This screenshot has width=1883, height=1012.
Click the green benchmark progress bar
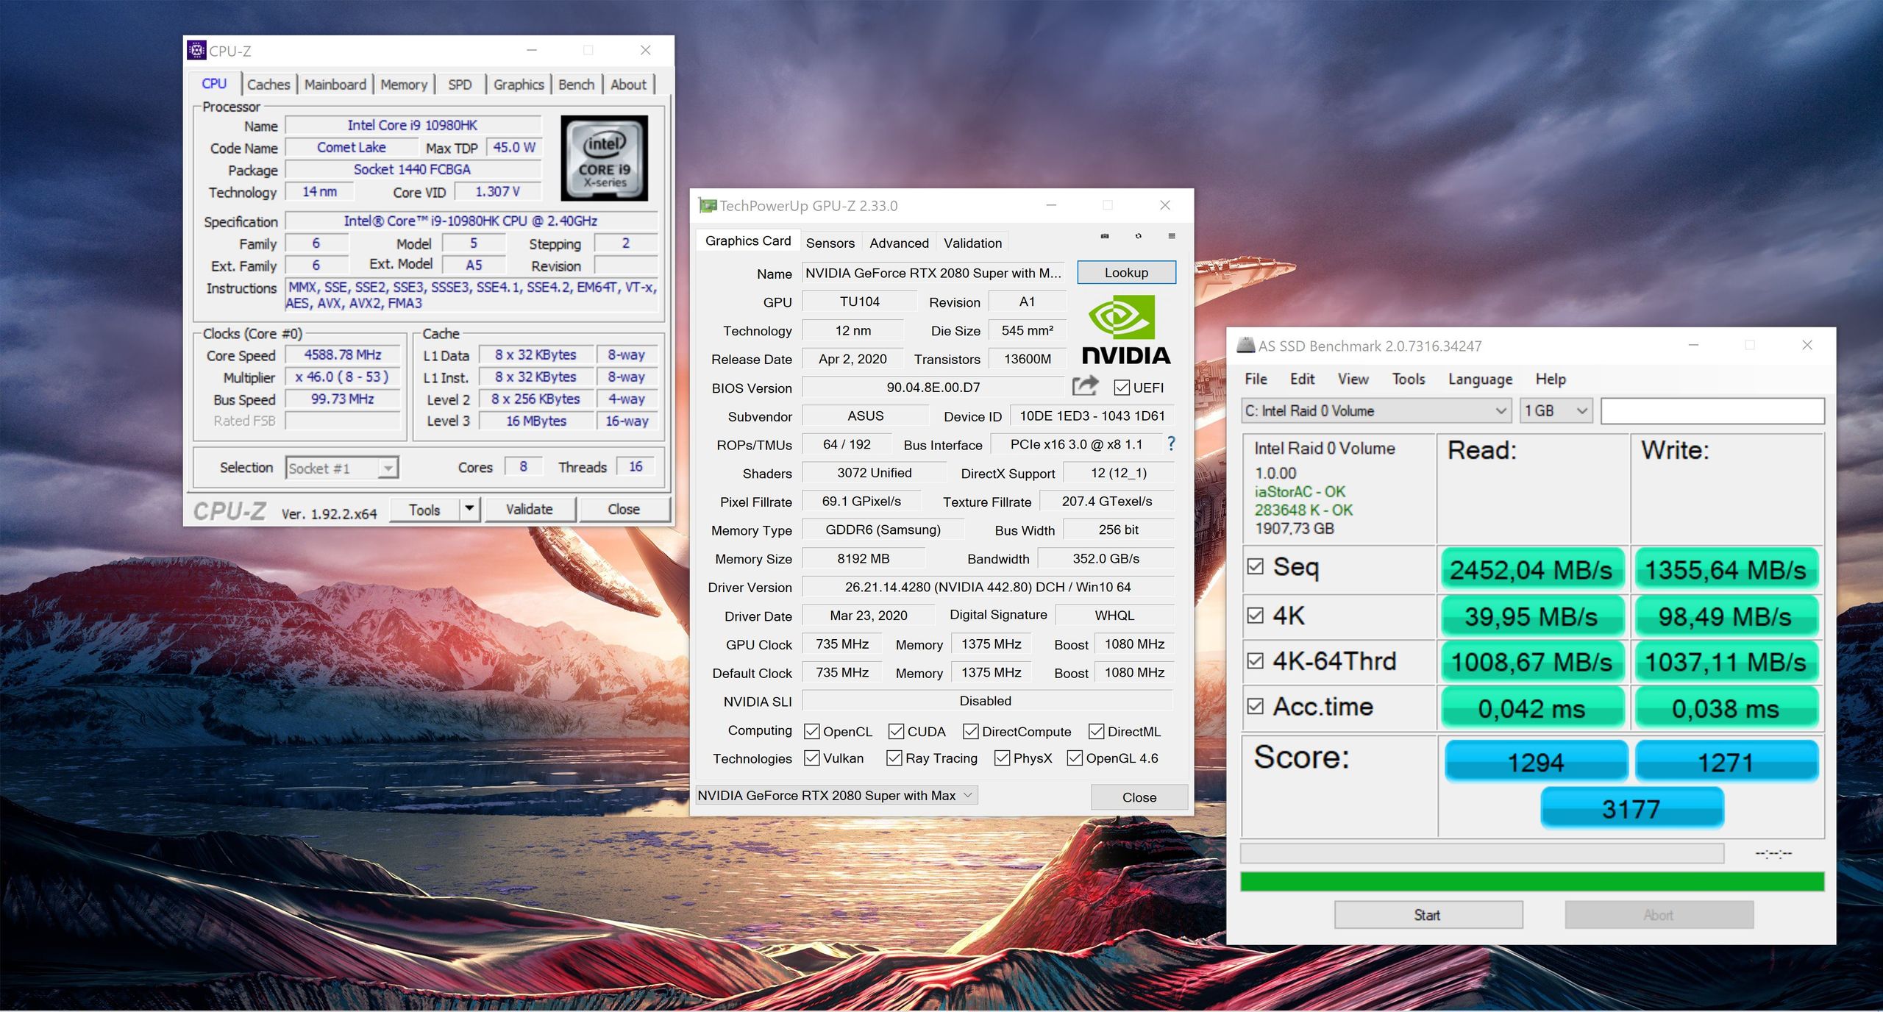click(1531, 881)
